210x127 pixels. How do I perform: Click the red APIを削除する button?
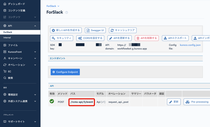[147, 38]
